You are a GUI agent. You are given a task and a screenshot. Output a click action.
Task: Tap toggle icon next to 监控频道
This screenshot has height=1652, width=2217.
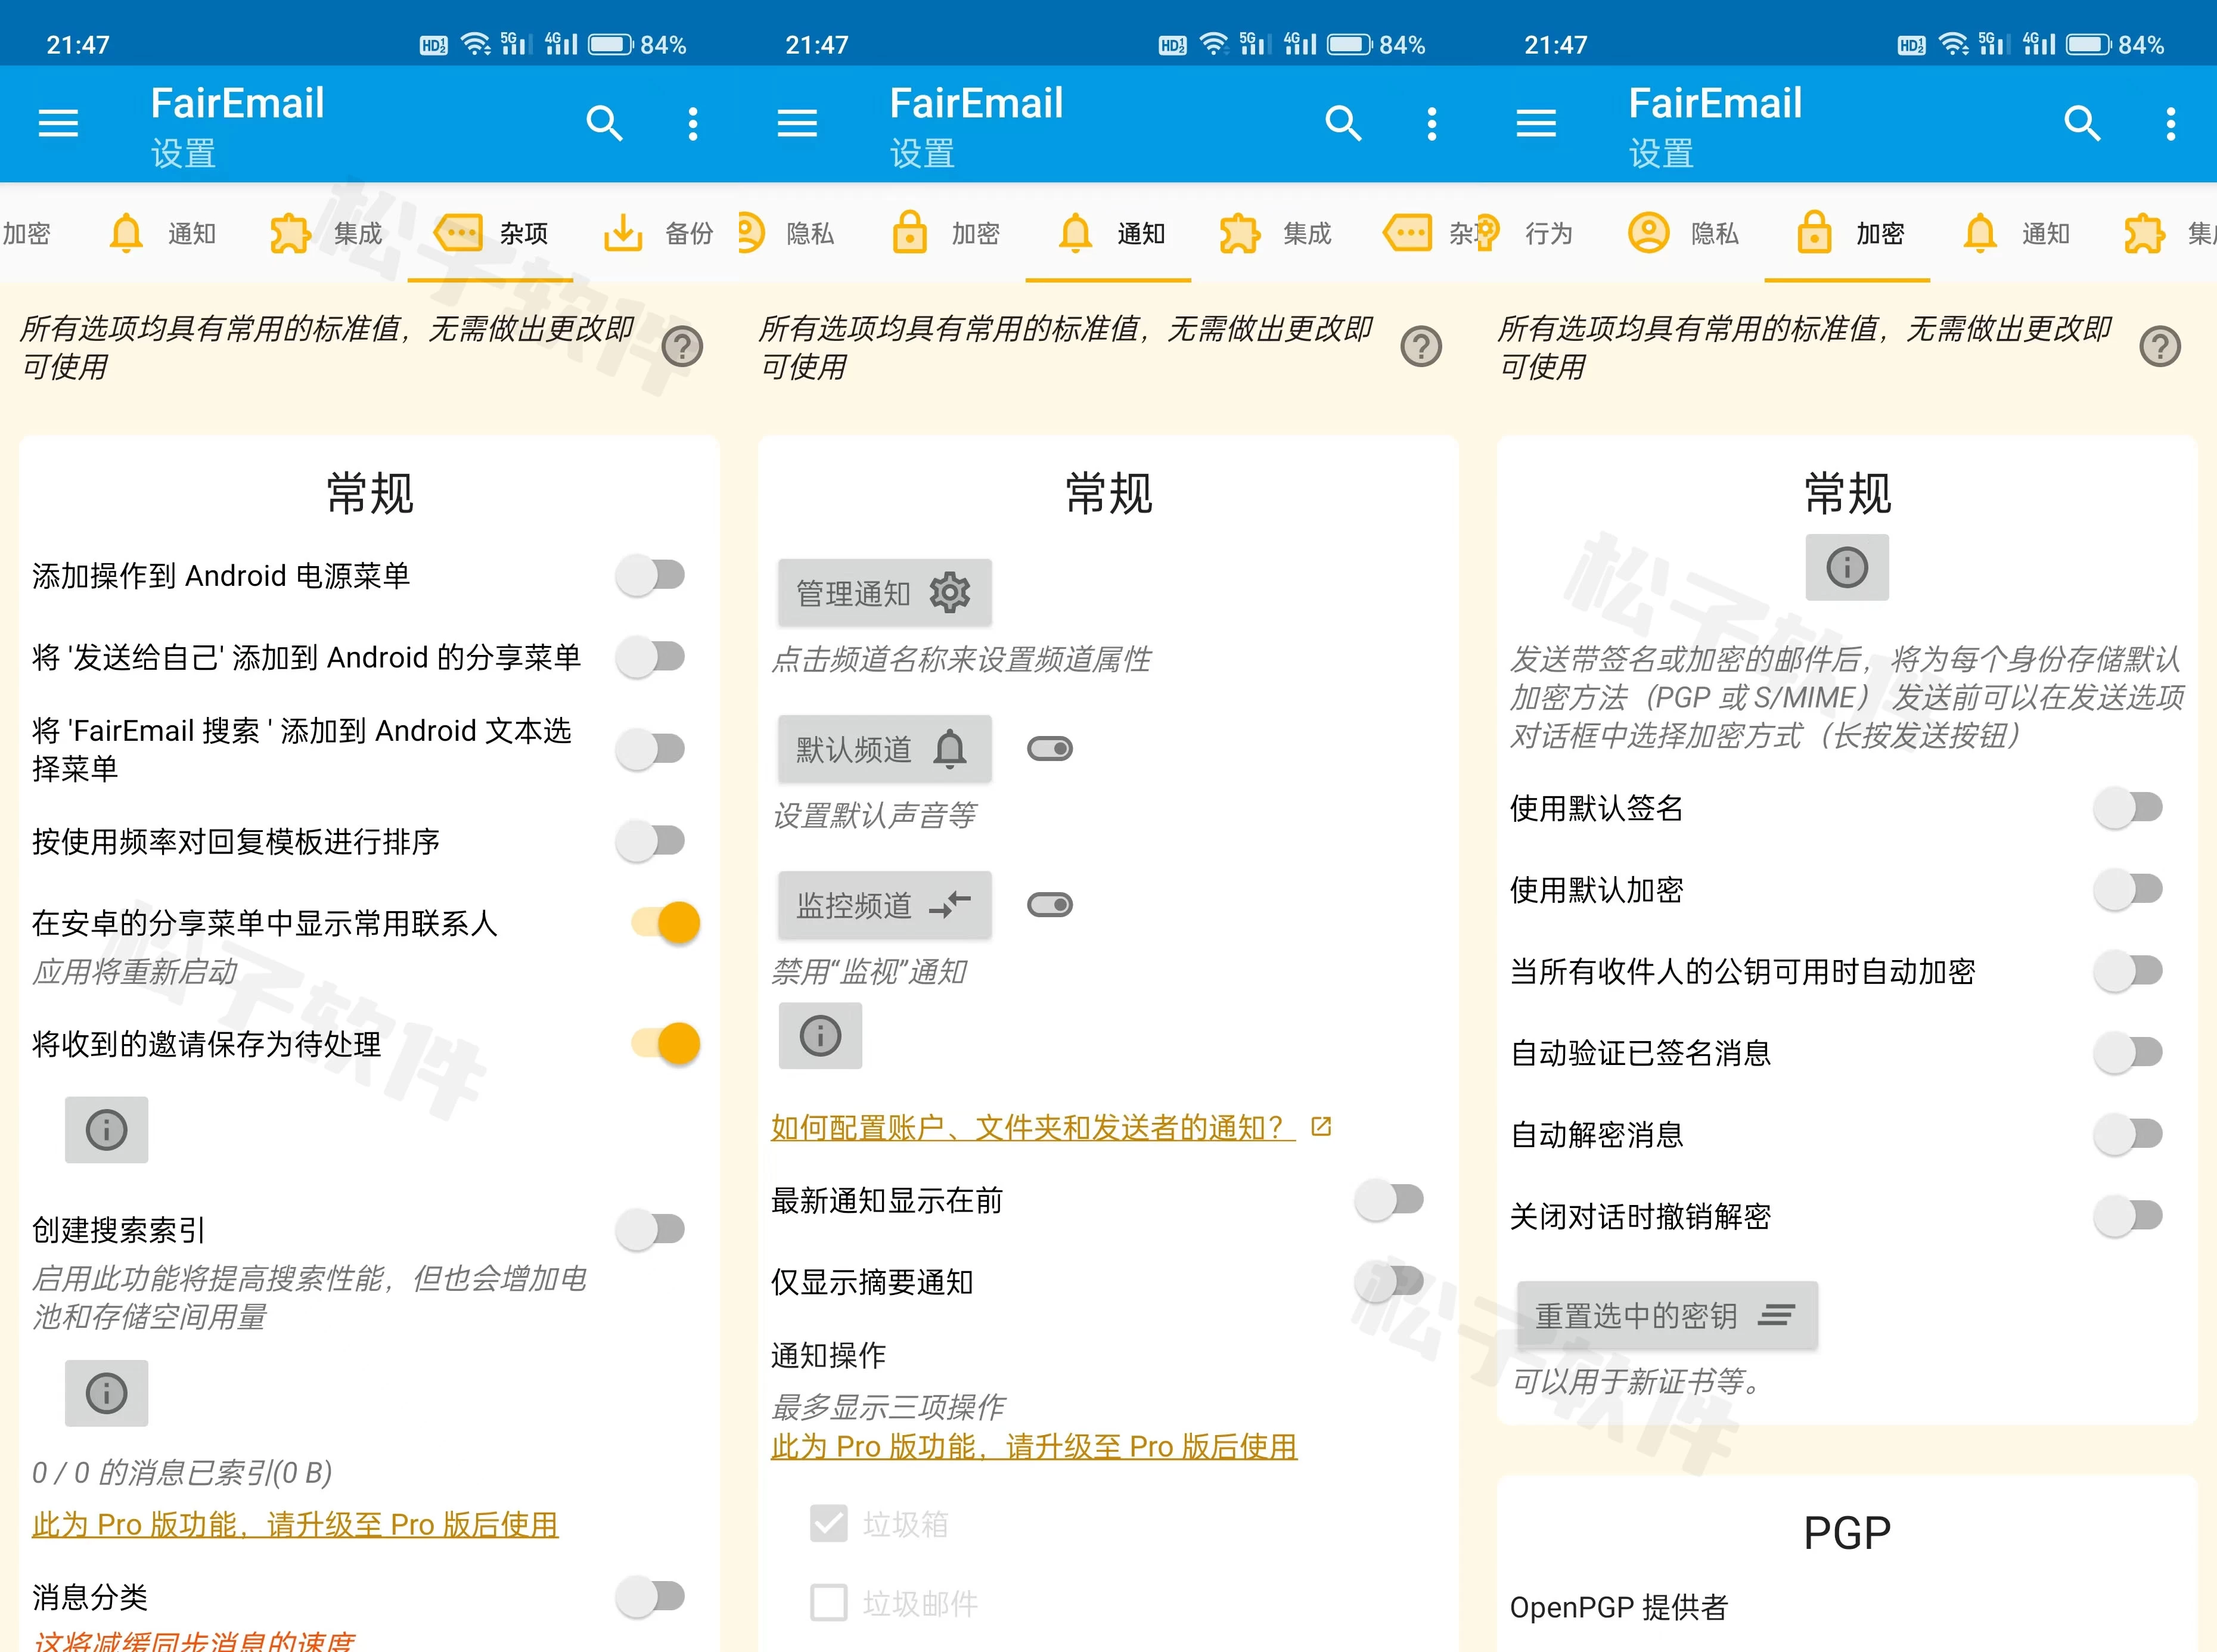click(1050, 905)
